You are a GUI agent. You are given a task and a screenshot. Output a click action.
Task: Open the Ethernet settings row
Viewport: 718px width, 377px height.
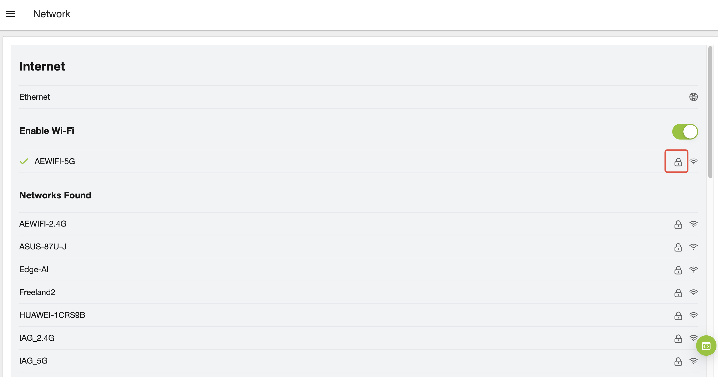click(358, 97)
